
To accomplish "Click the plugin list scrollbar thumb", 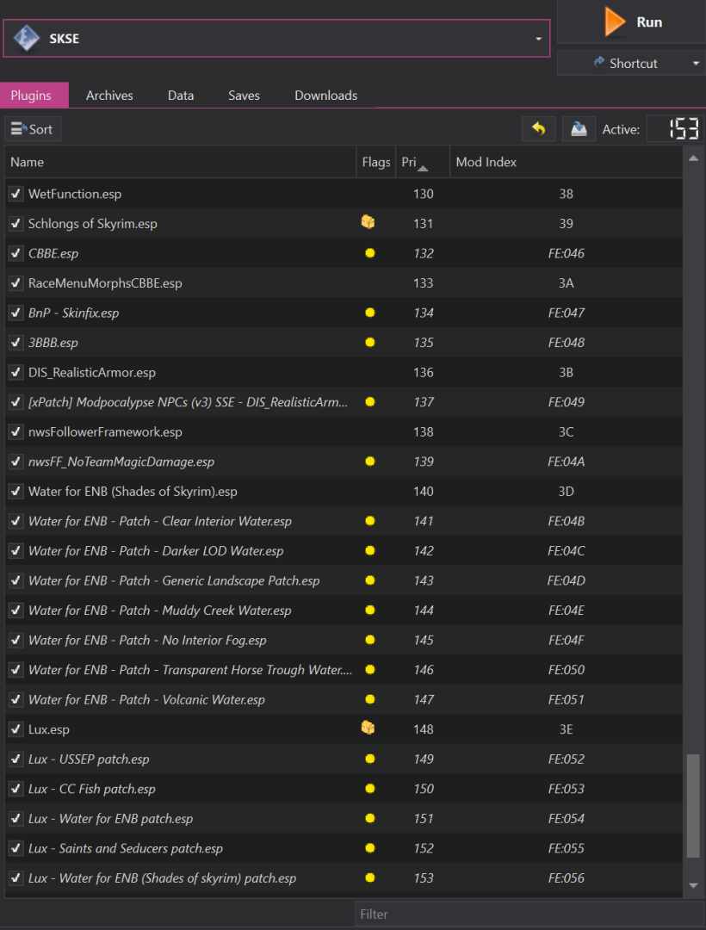I will click(693, 806).
